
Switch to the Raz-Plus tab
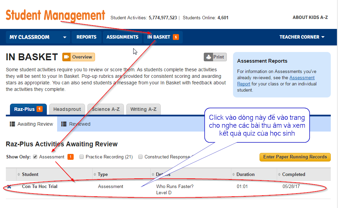(x=28, y=109)
